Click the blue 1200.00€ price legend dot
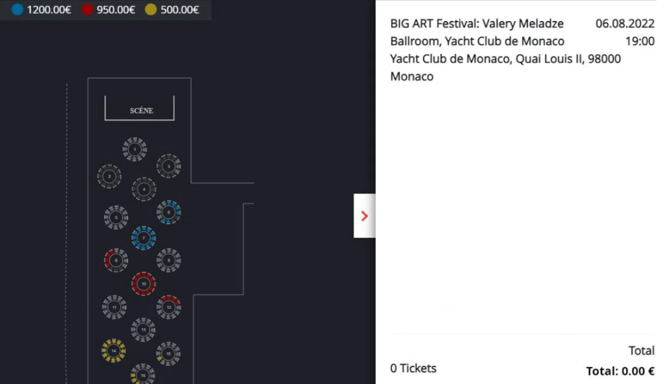The width and height of the screenshot is (668, 384). coord(17,10)
